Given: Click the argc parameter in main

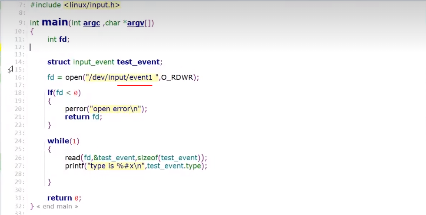Looking at the screenshot, I should [x=92, y=23].
